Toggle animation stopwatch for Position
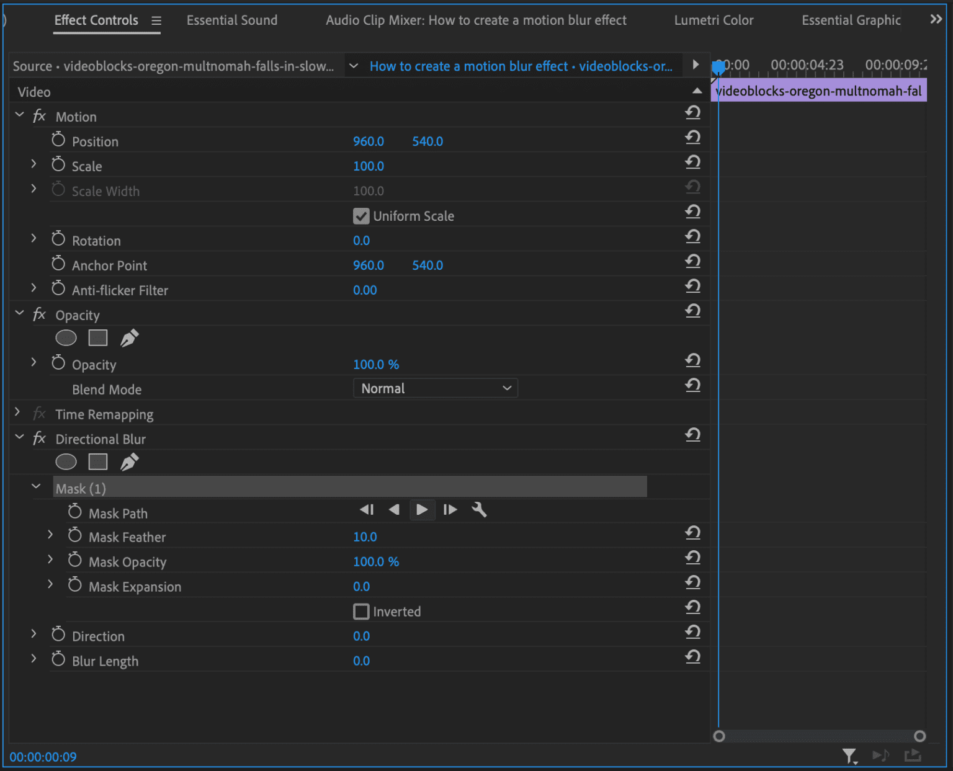Viewport: 953px width, 771px height. point(58,140)
